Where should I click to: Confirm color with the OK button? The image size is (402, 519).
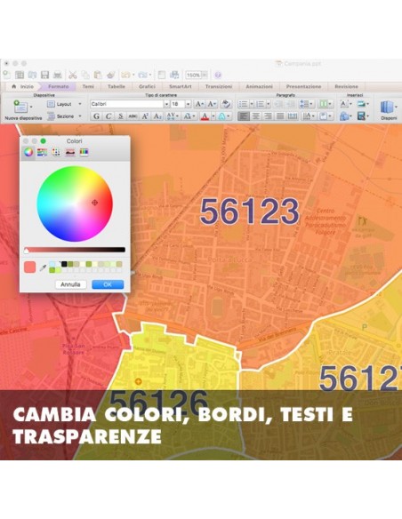(108, 284)
